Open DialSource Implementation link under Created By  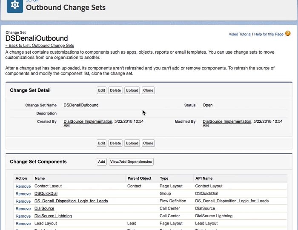click(88, 121)
